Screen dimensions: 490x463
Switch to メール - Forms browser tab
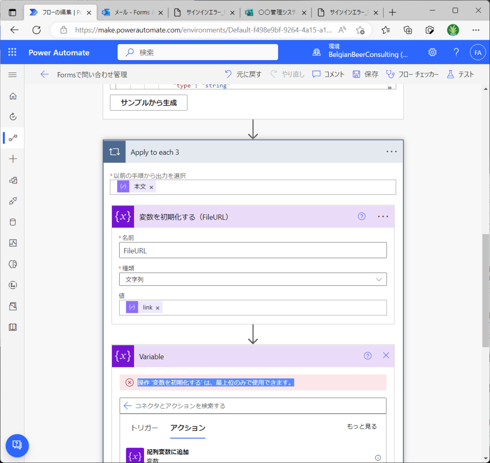click(x=133, y=12)
